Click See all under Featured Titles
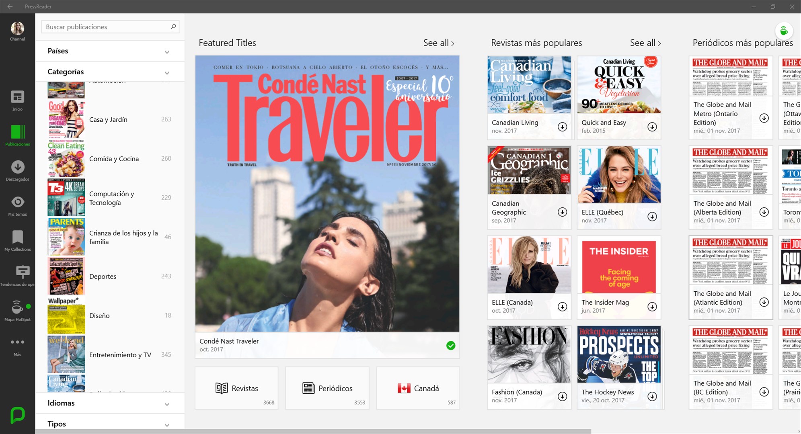 click(439, 42)
